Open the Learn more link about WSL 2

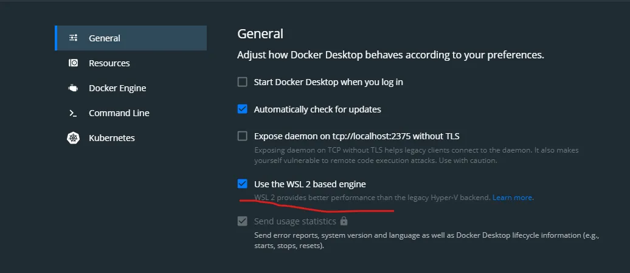[x=513, y=198]
